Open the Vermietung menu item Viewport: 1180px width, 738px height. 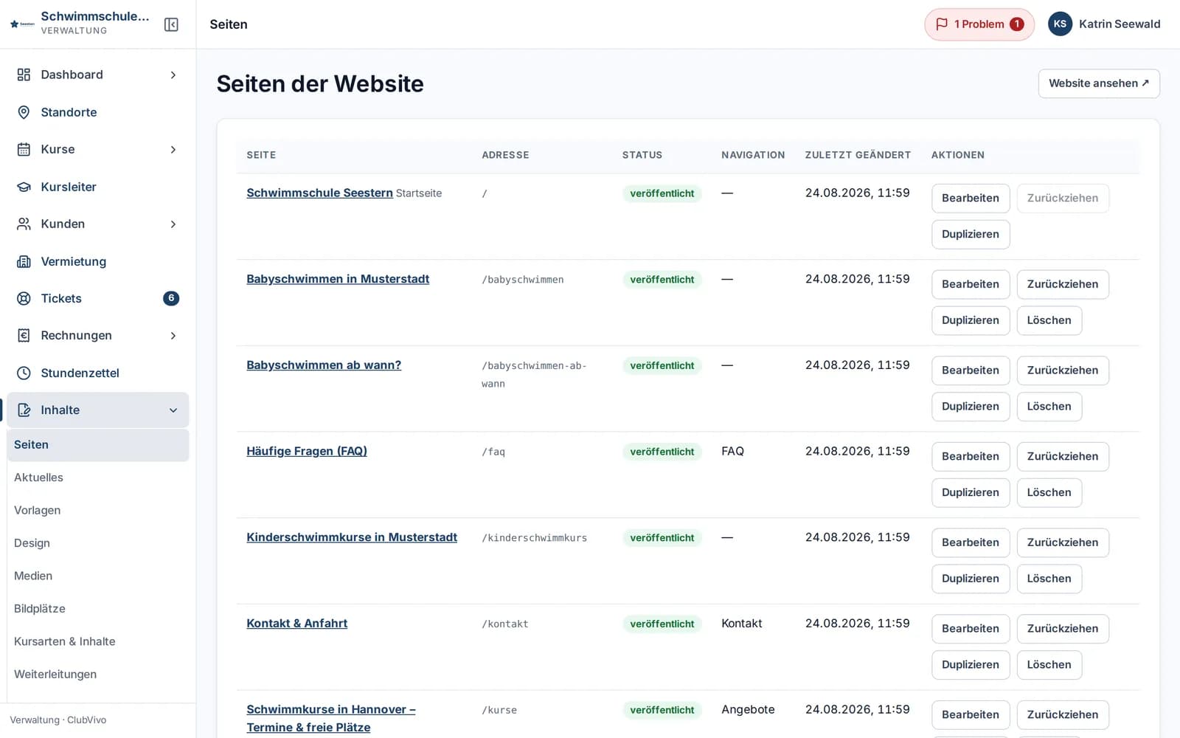coord(98,261)
